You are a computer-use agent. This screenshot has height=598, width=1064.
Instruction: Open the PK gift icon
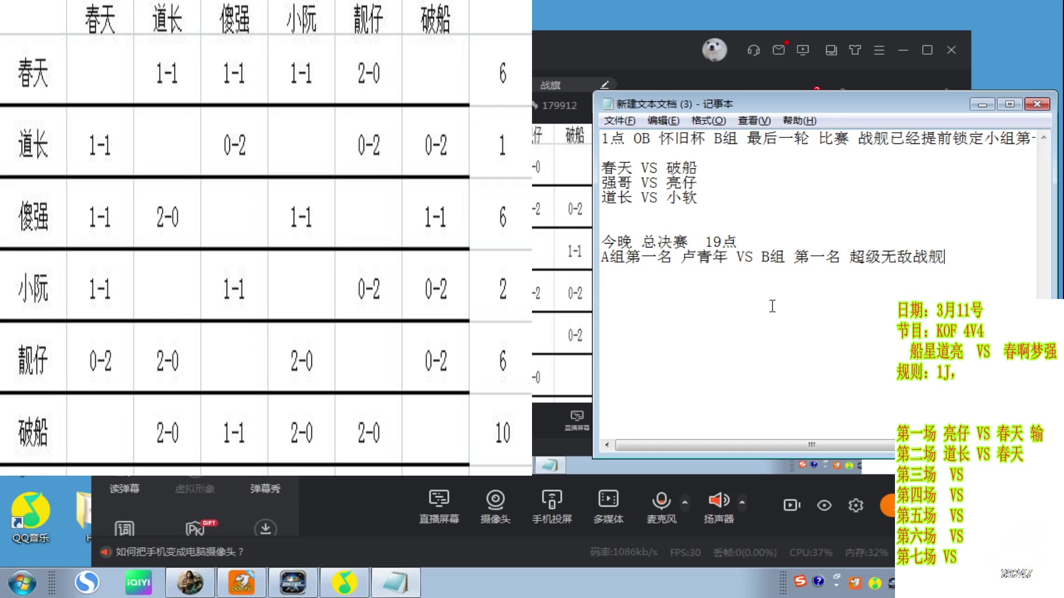201,528
